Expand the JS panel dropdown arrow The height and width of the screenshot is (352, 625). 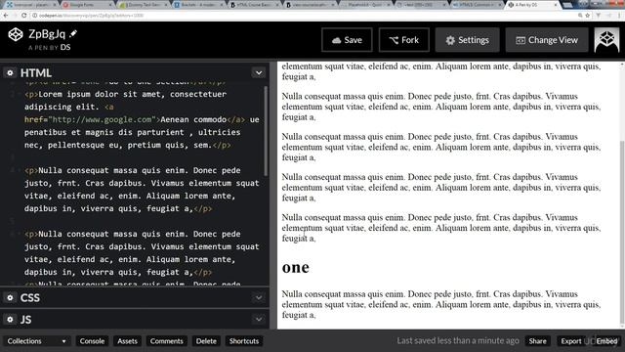[x=259, y=320]
